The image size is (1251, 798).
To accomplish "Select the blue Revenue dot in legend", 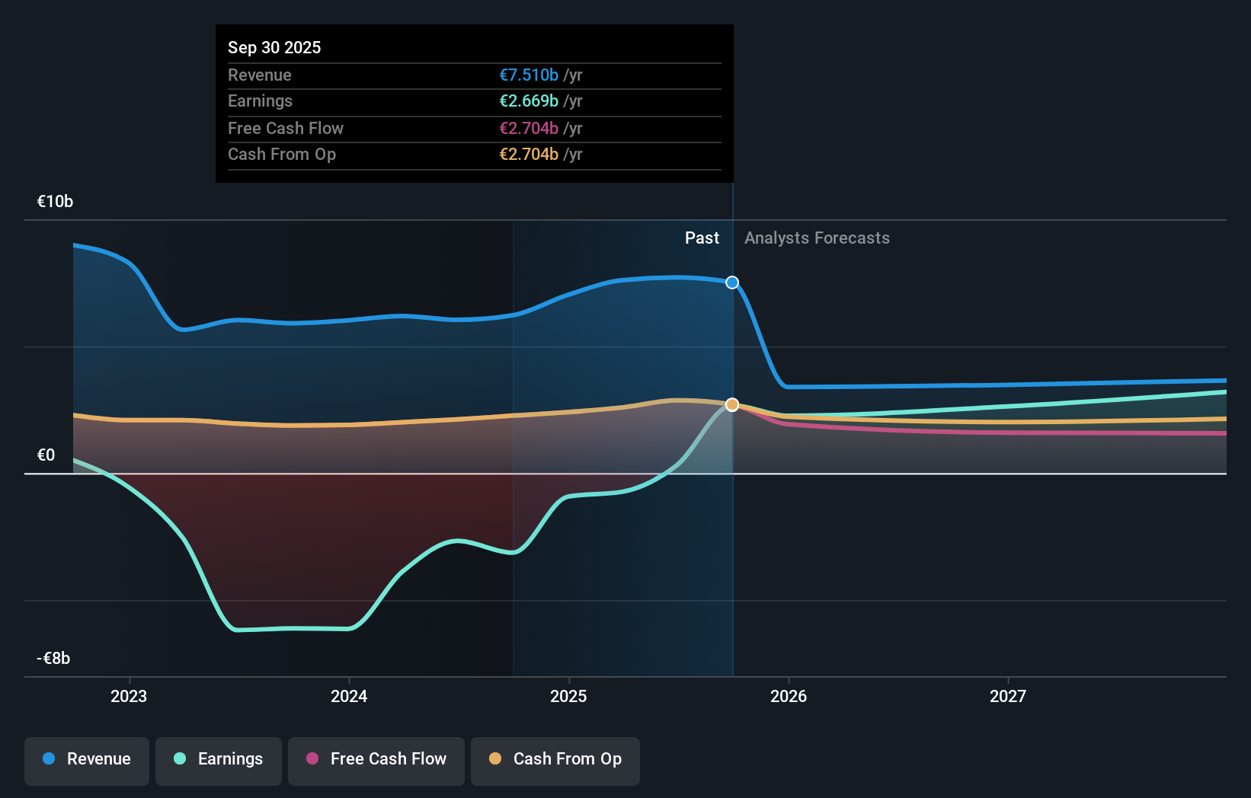I will click(47, 759).
